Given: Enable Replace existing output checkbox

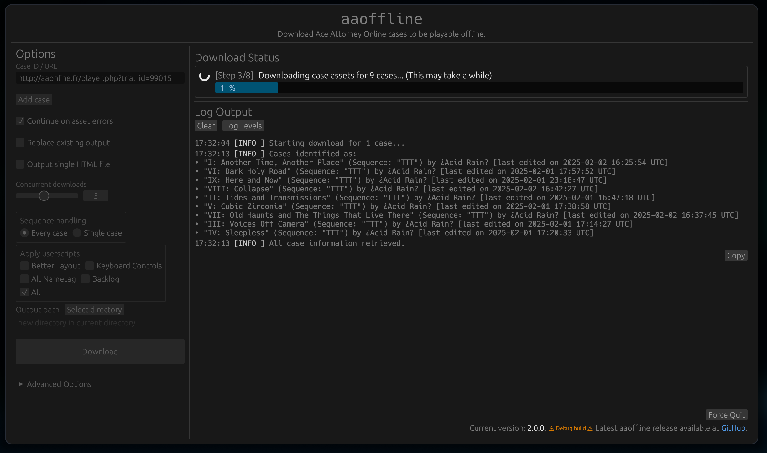Looking at the screenshot, I should (20, 143).
